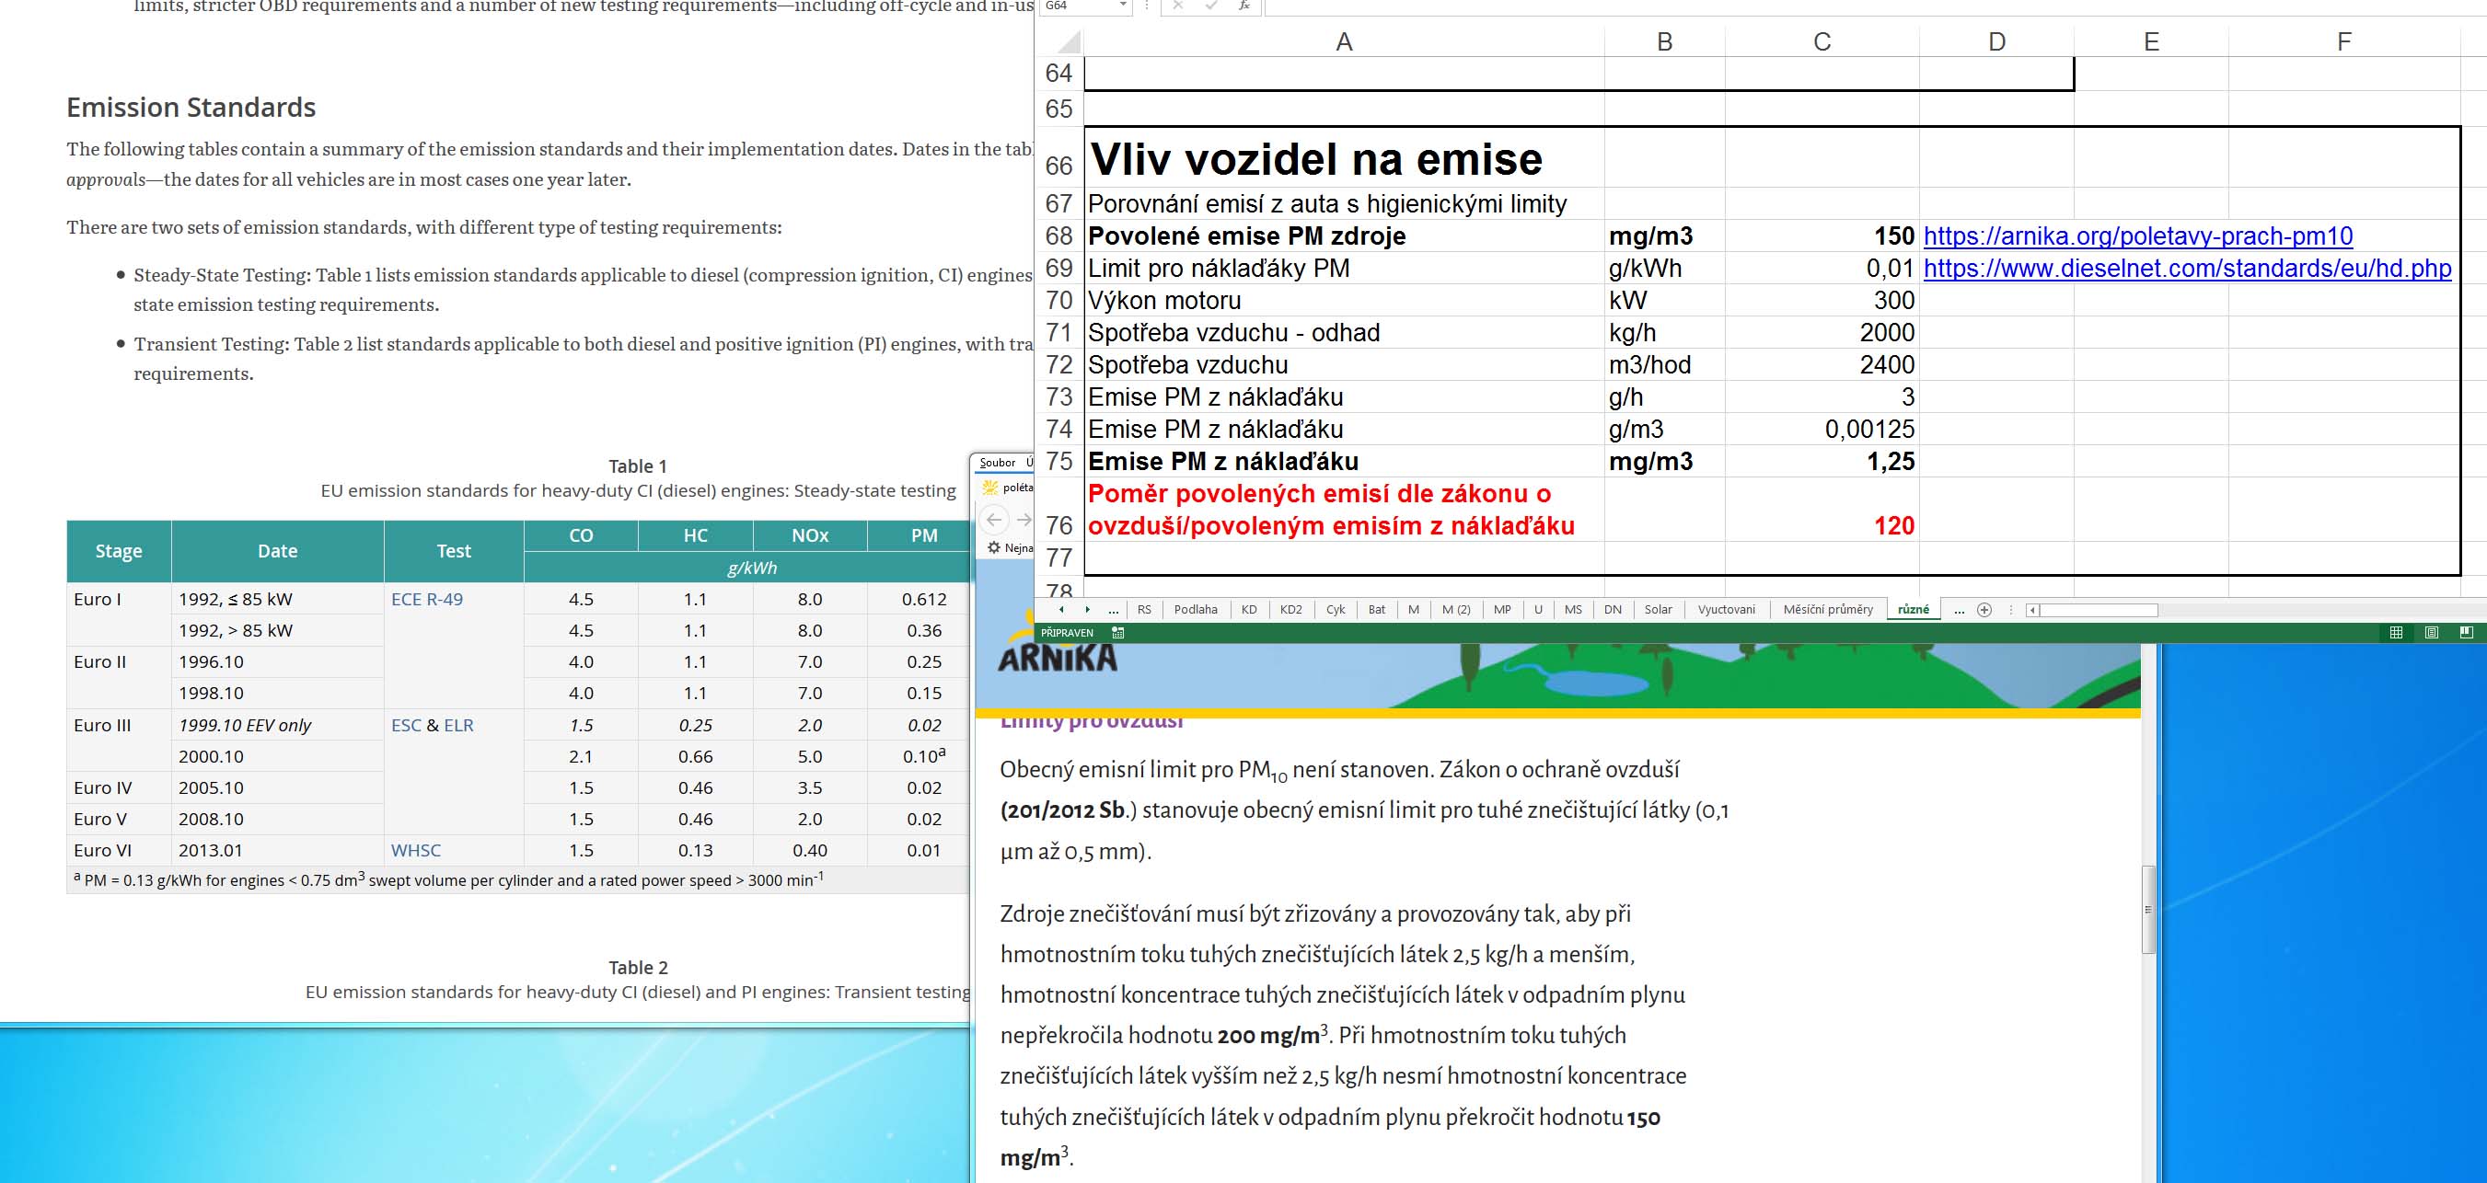This screenshot has height=1183, width=2487.
Task: Open the arnika.org poletavy-prach link
Action: pos(2136,236)
